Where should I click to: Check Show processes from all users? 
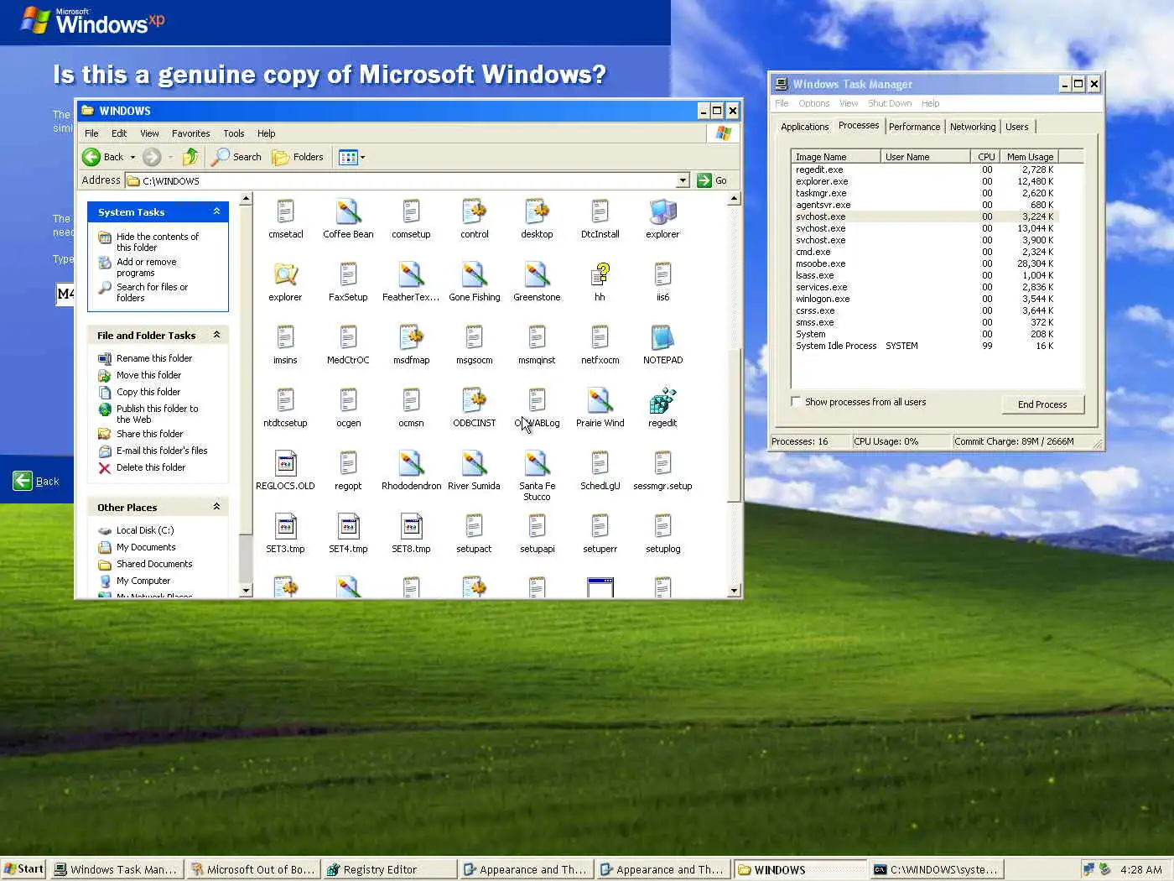click(x=796, y=402)
